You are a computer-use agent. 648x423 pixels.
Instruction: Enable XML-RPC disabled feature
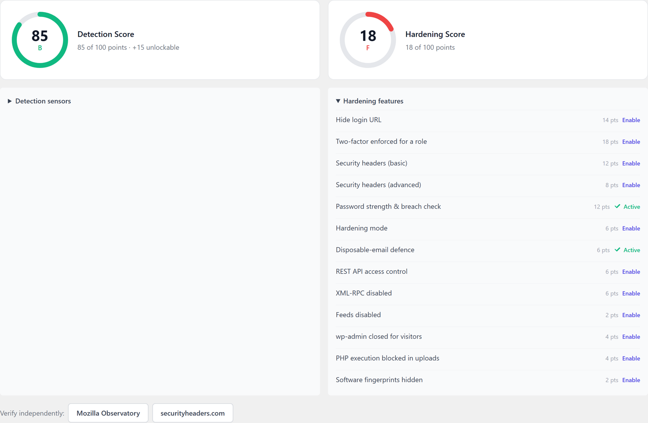pyautogui.click(x=631, y=294)
